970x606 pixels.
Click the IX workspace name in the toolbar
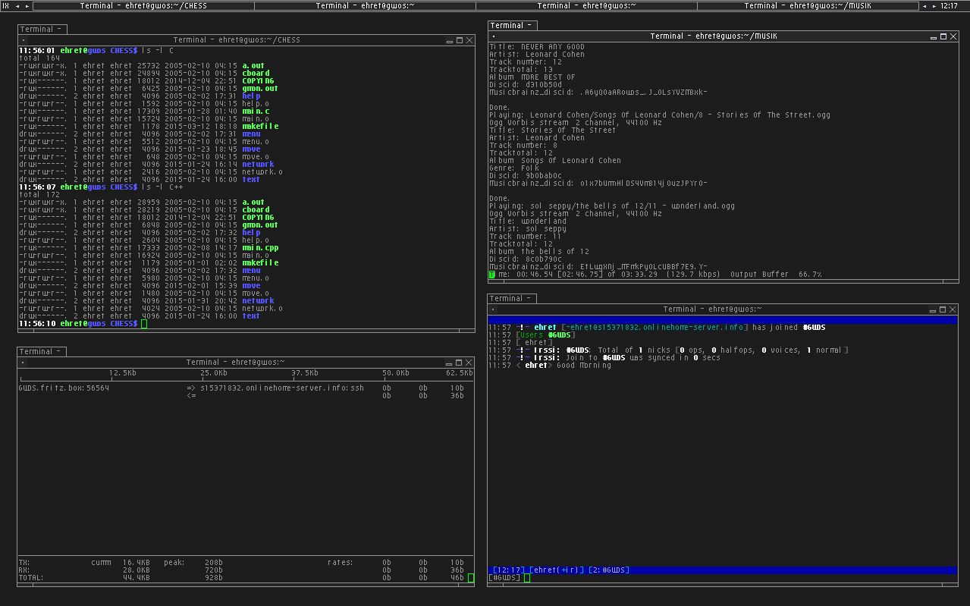click(x=6, y=6)
